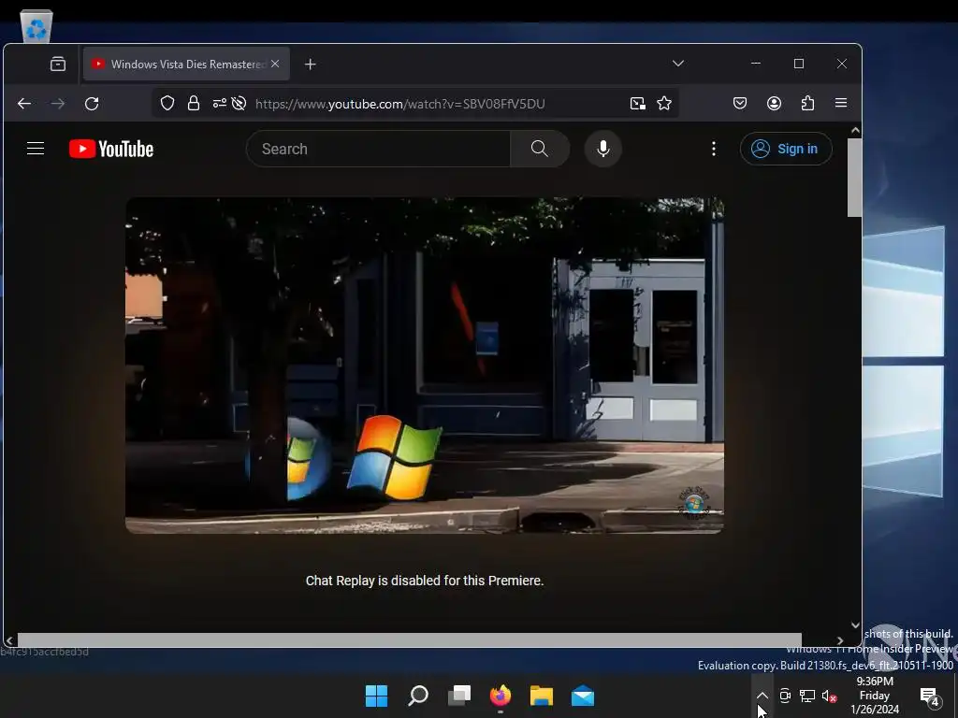Click the video player to pause
This screenshot has height=718, width=958.
425,366
